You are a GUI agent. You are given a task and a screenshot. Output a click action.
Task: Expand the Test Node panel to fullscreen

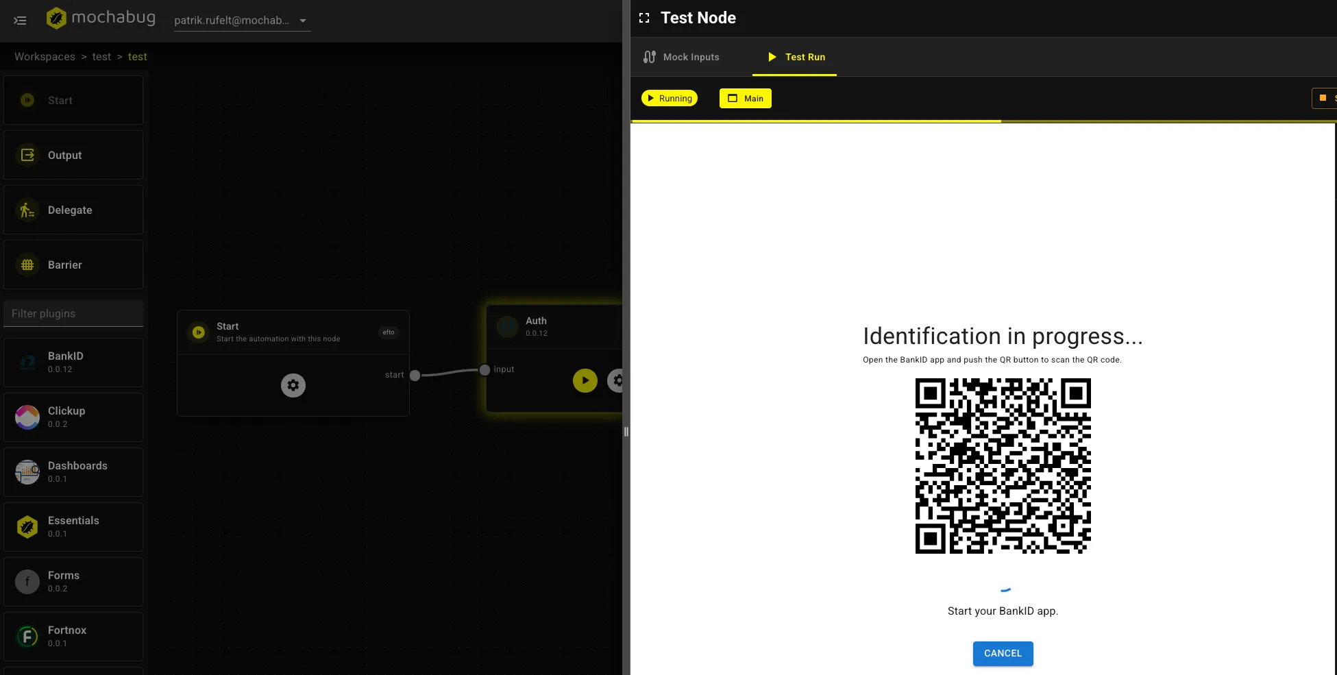pos(643,18)
